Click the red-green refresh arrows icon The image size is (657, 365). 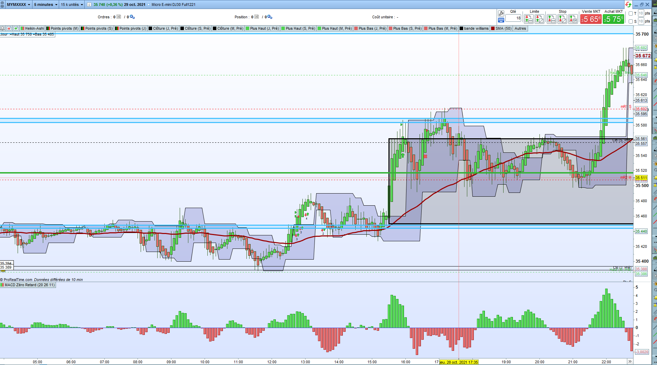pyautogui.click(x=628, y=4)
